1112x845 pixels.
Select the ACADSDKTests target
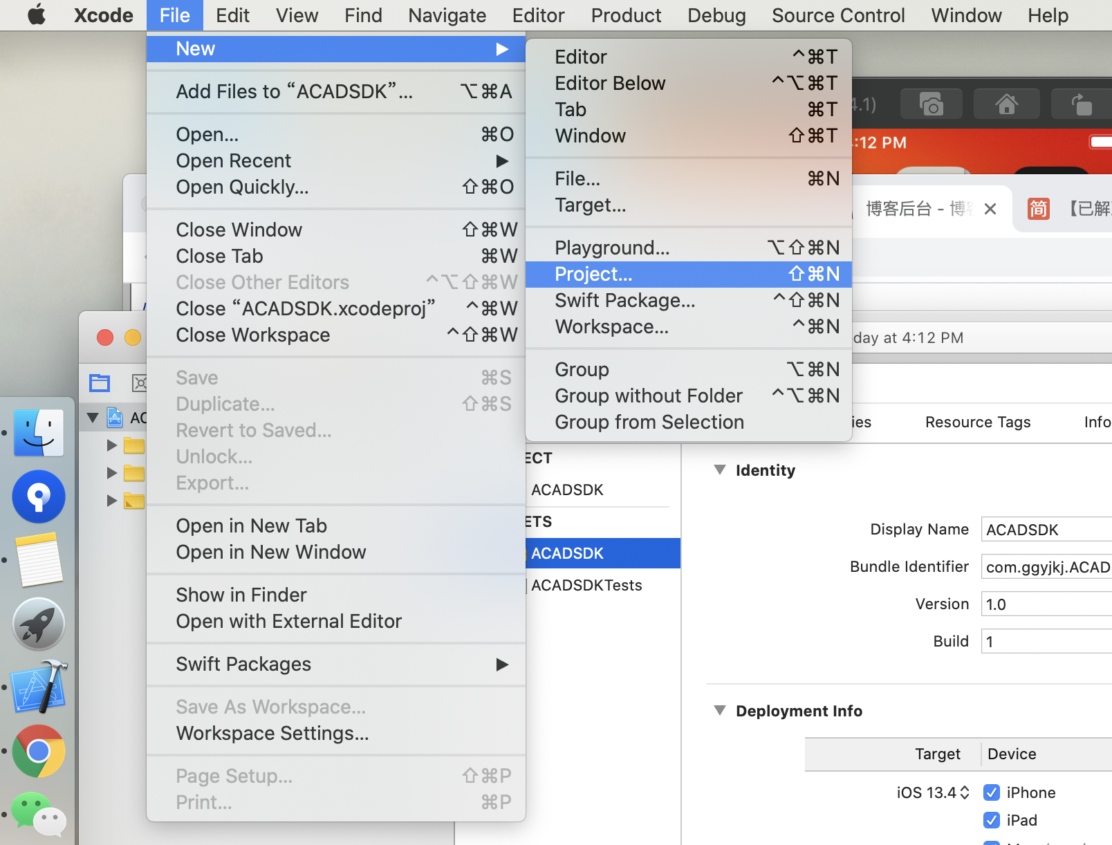(586, 585)
